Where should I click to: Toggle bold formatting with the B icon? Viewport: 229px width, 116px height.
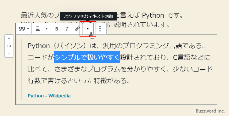pyautogui.click(x=57, y=29)
